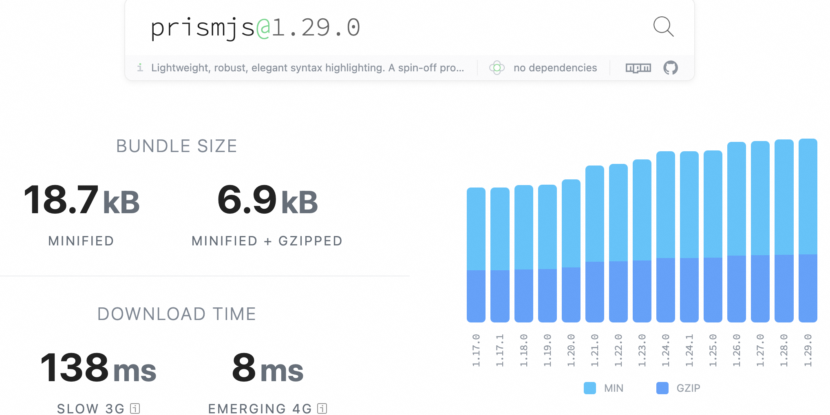Click the SLOW 3G label
The height and width of the screenshot is (415, 830).
click(x=91, y=408)
